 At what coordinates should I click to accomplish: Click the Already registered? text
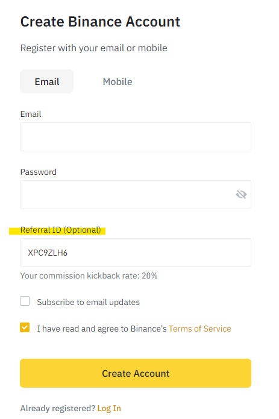[x=58, y=408]
